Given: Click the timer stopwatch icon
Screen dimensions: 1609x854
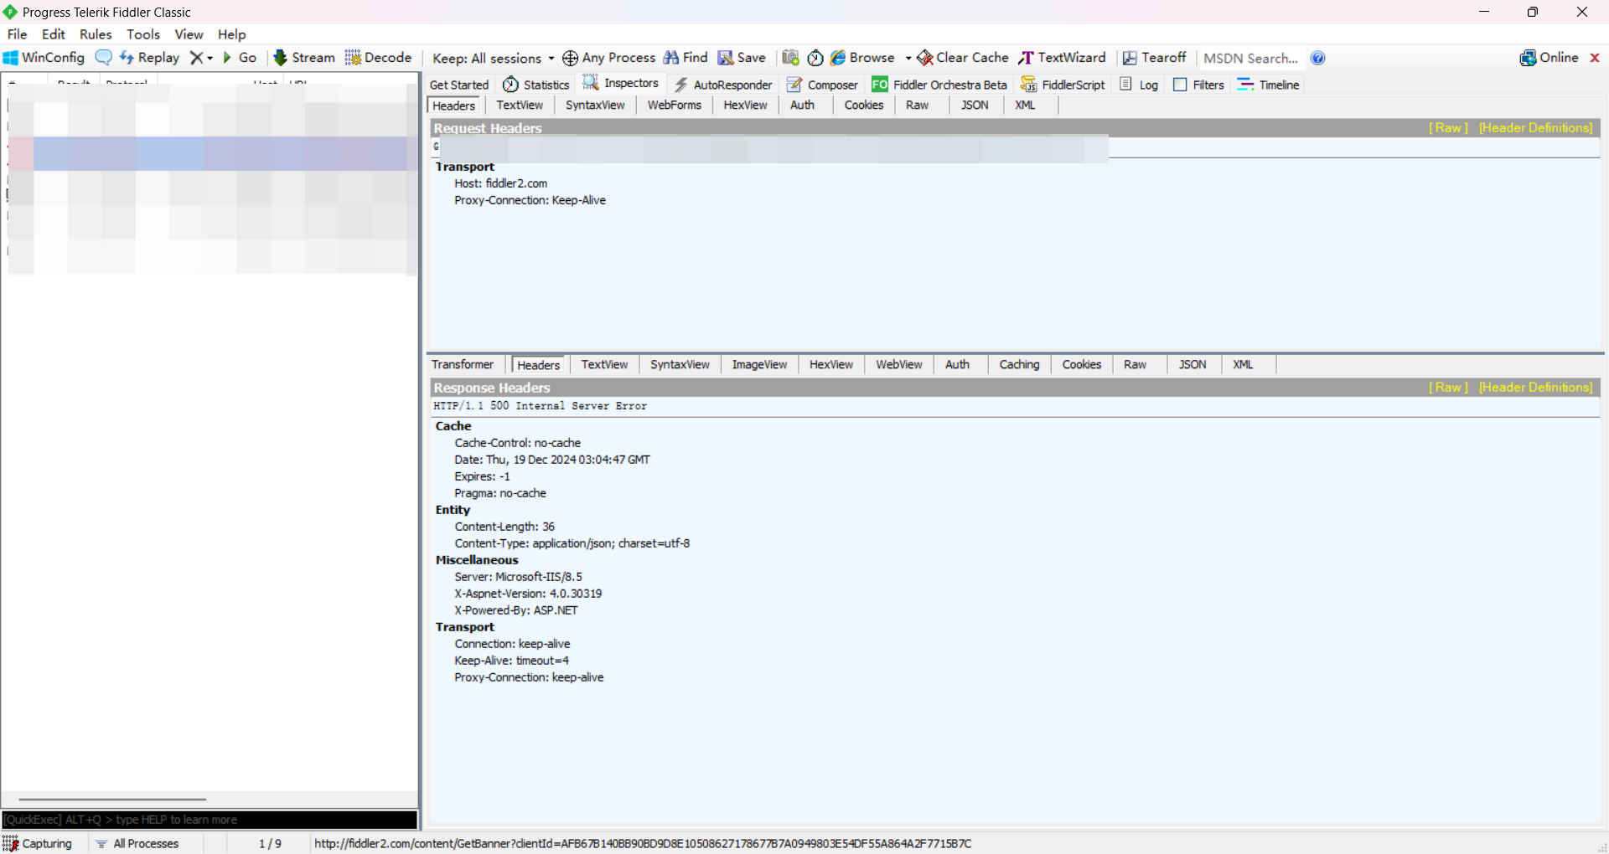Looking at the screenshot, I should point(815,58).
